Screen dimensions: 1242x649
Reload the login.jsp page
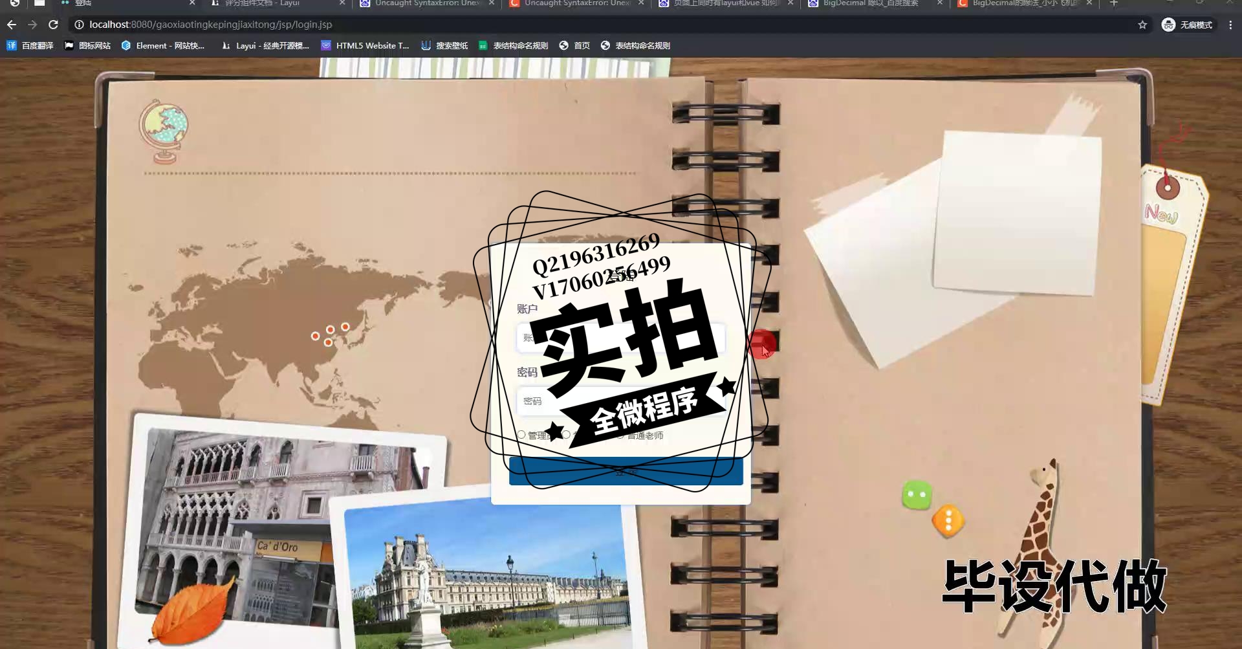[x=54, y=25]
